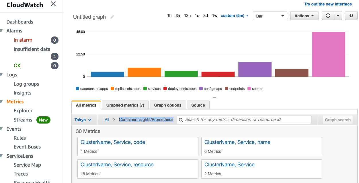Image resolution: width=359 pixels, height=183 pixels.
Task: Click the configmaps purple legend swatch
Action: click(201, 89)
